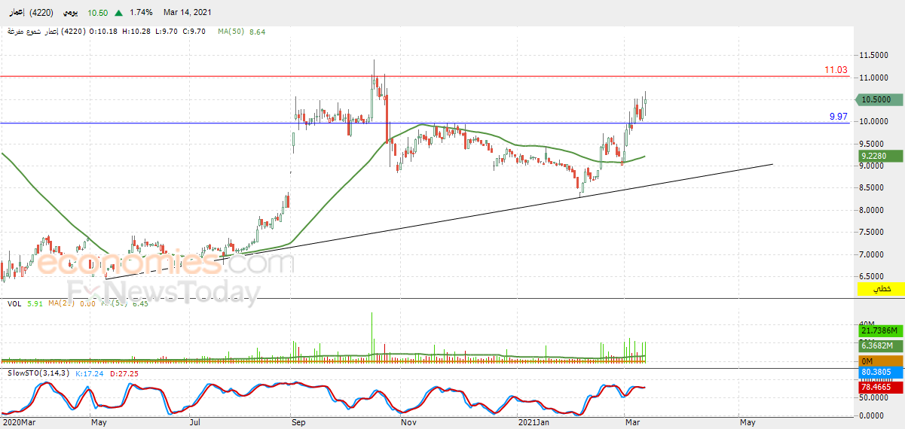Viewport: 905px width, 429px height.
Task: Click the blue 80.3805 stochastic tag
Action: pyautogui.click(x=876, y=372)
